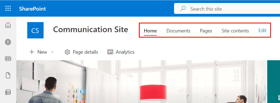
Task: Click the hero image with red lamp
Action: click(x=141, y=82)
